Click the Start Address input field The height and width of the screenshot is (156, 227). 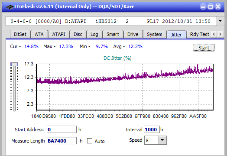pyautogui.click(x=62, y=129)
